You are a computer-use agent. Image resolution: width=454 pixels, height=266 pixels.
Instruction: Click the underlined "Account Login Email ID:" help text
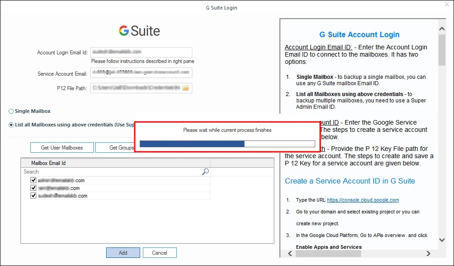pyautogui.click(x=318, y=47)
